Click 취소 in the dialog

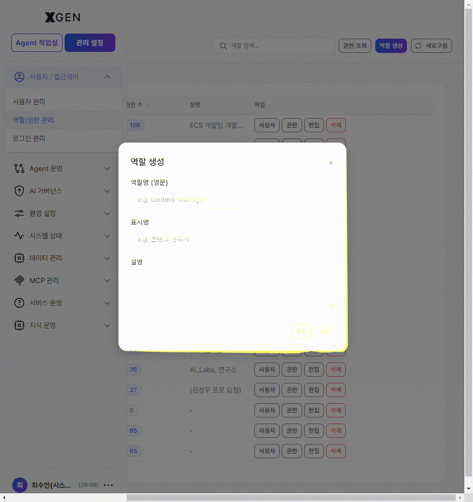click(301, 331)
